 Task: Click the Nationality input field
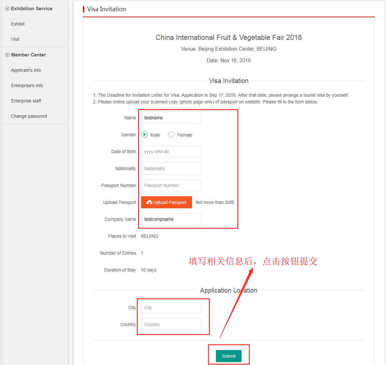[x=171, y=168]
